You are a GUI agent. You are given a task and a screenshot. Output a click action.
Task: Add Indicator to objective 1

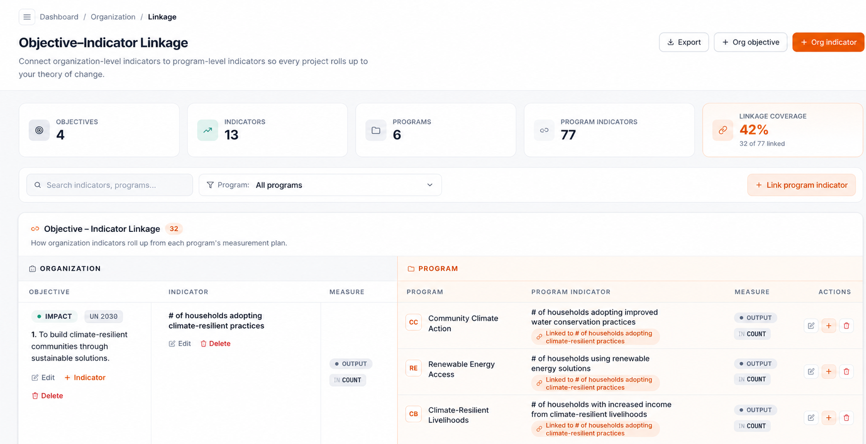tap(85, 377)
